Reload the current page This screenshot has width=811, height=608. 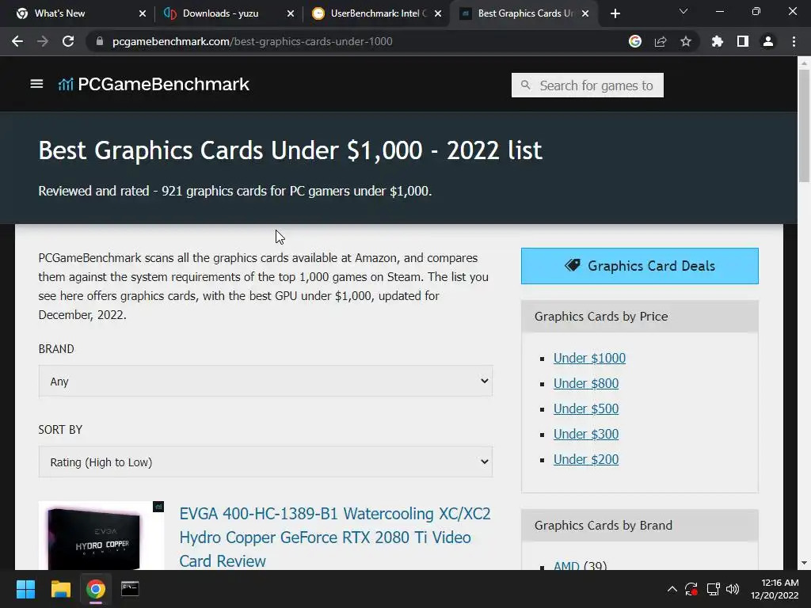coord(68,41)
